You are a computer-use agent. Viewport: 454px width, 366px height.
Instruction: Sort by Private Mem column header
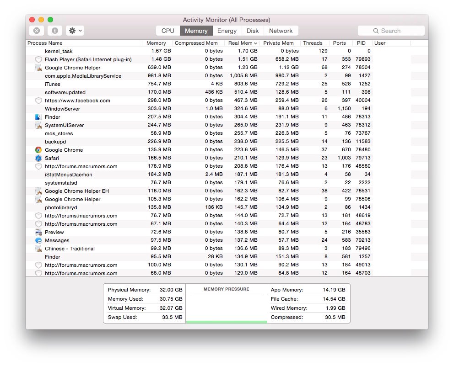pos(280,43)
